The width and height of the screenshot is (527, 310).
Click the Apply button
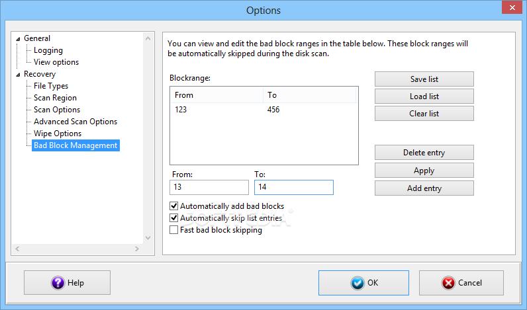click(424, 171)
